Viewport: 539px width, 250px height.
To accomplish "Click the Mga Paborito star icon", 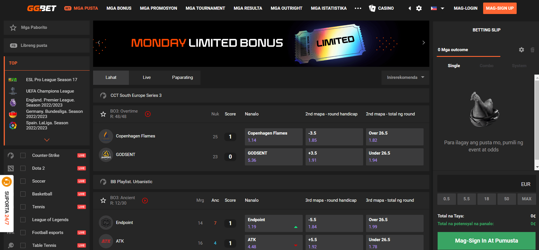I will click(x=13, y=28).
